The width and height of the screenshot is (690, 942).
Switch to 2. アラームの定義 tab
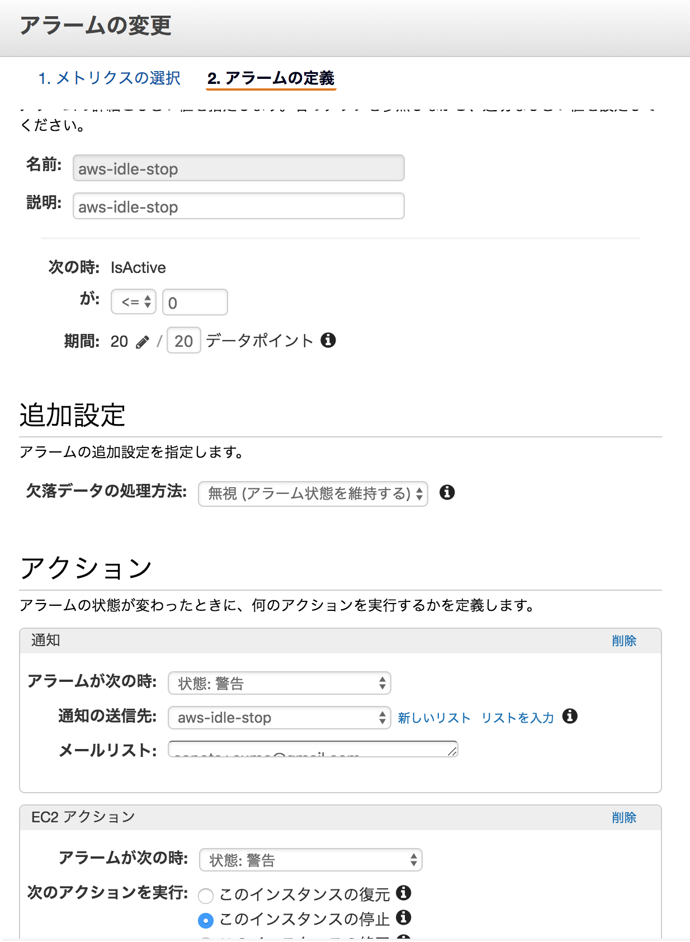pos(271,78)
